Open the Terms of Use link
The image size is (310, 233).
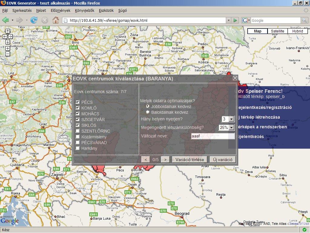tap(299, 224)
